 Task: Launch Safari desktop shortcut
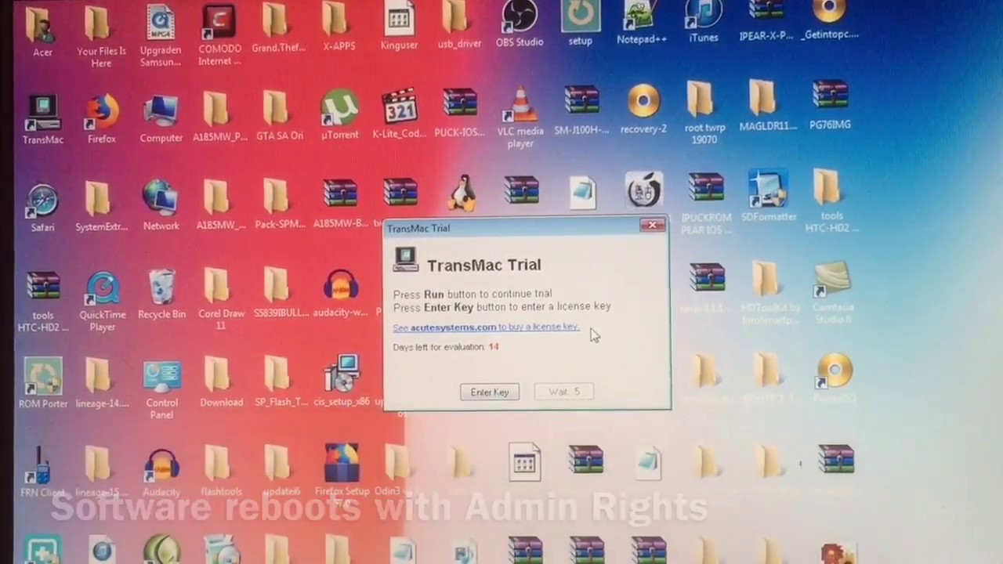(x=42, y=208)
